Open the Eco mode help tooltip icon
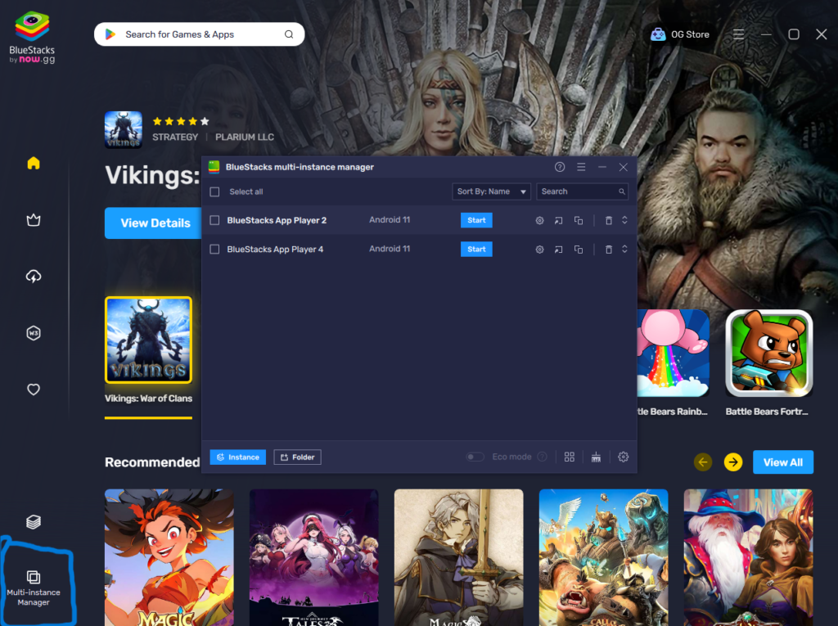 (x=542, y=457)
